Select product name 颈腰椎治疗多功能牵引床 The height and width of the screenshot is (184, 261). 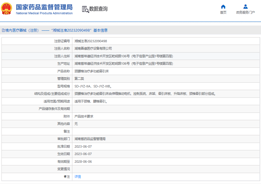(92, 71)
